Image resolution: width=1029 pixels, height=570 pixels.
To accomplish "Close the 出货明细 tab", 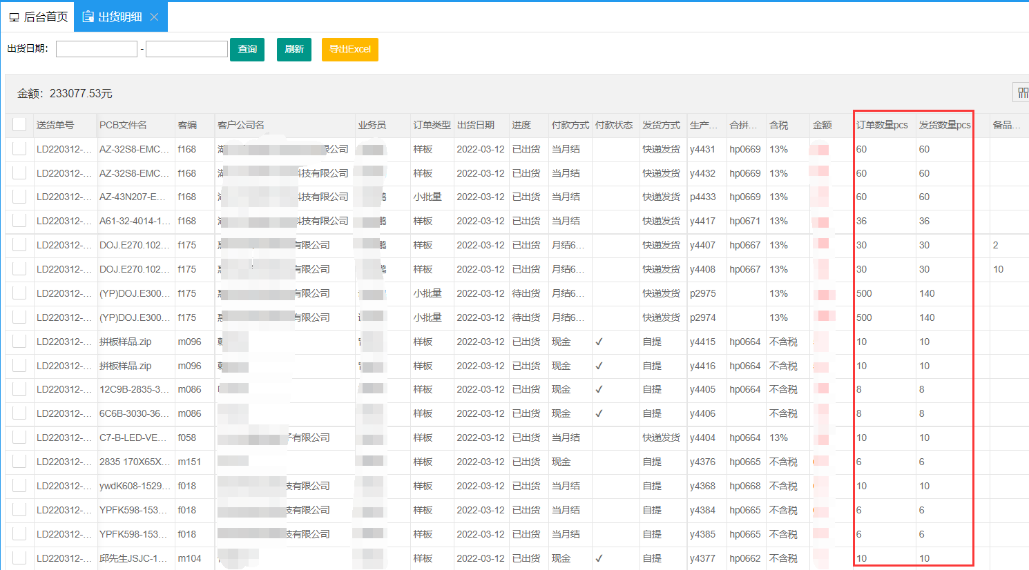I will (154, 17).
